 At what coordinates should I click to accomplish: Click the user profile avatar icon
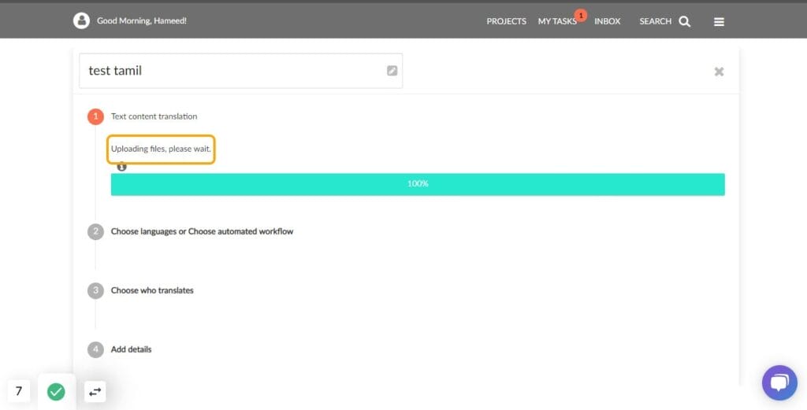(81, 21)
